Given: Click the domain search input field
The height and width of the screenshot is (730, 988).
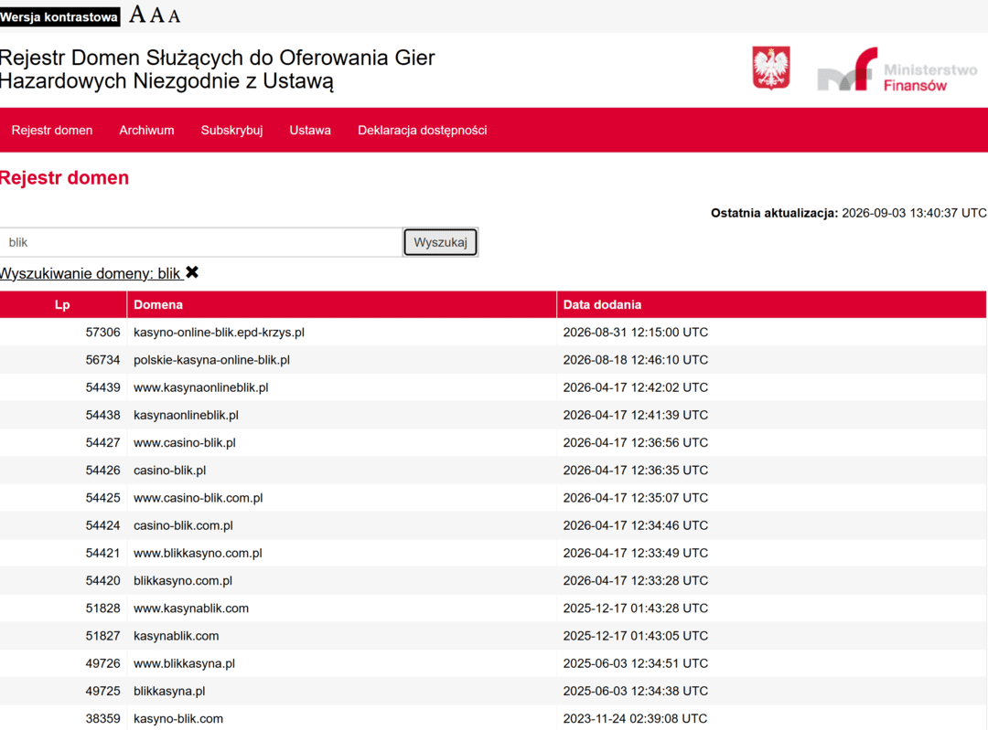Looking at the screenshot, I should (x=201, y=242).
